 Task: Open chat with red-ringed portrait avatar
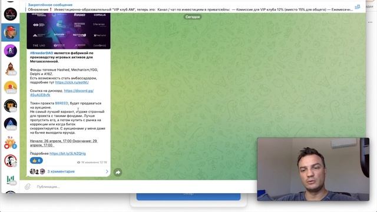(11, 161)
